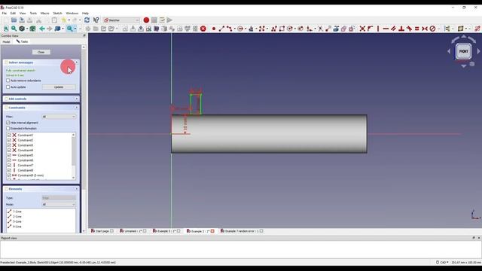Viewport: 482px width, 271px height.
Task: Click the What's This help icon
Action: tap(96, 20)
